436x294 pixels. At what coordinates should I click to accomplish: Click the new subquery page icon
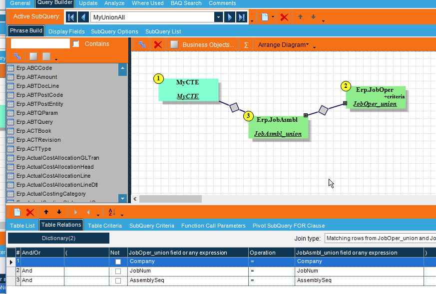(265, 17)
